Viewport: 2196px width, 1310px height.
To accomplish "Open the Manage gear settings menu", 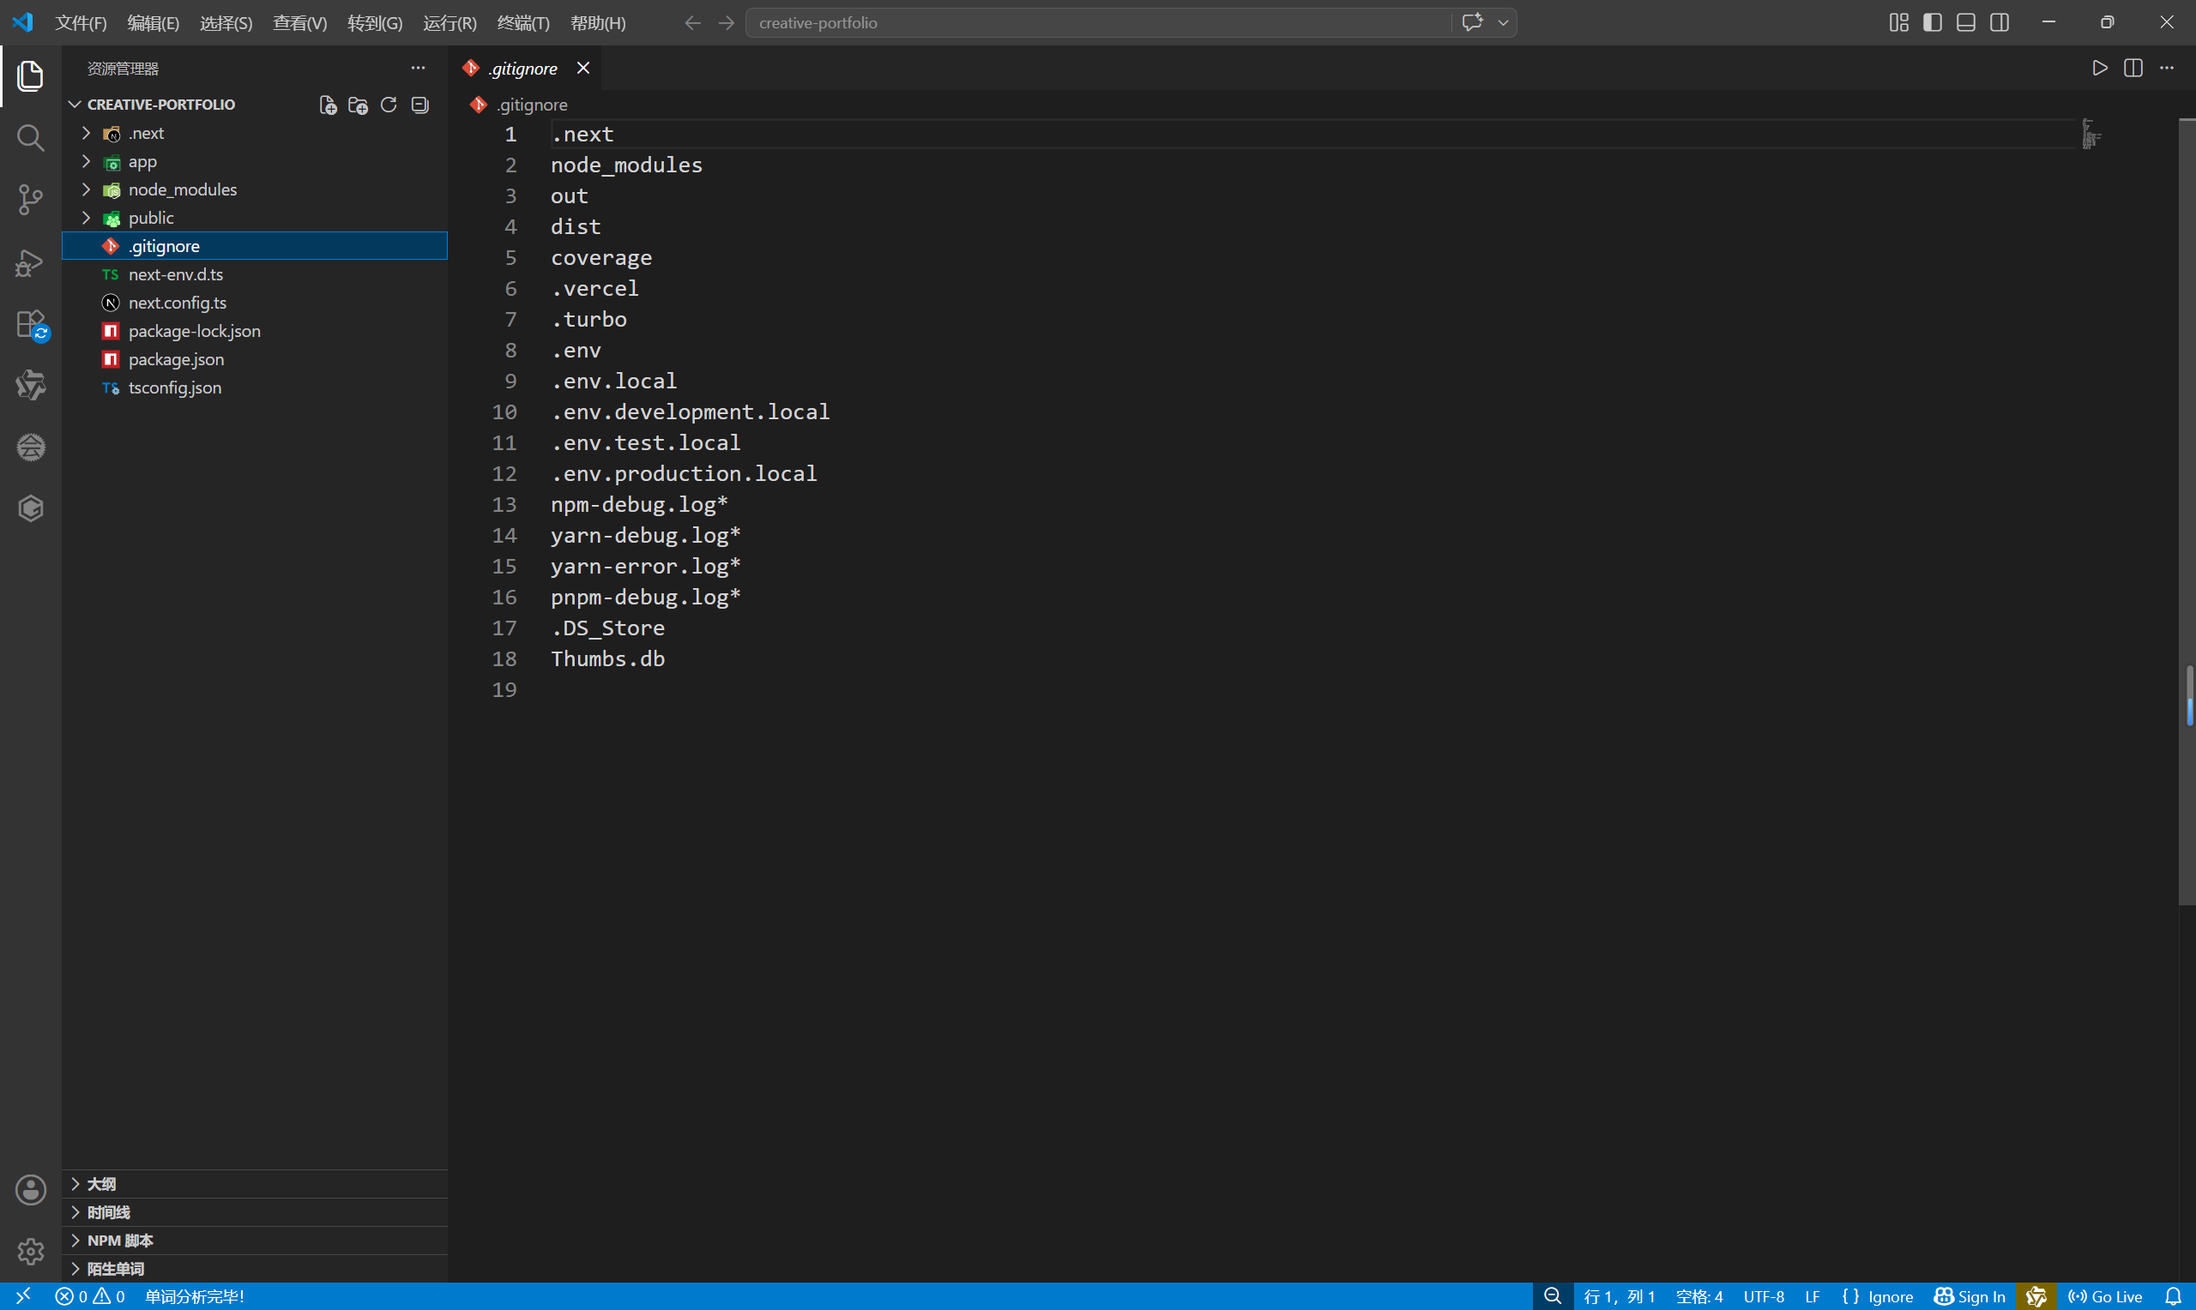I will pyautogui.click(x=30, y=1251).
